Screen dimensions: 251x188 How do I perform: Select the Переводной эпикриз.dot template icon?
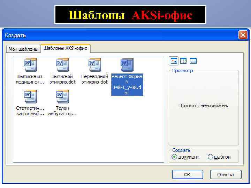pyautogui.click(x=95, y=65)
